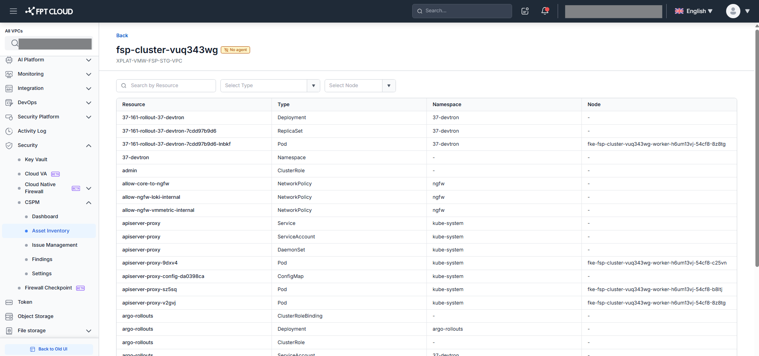Focus the Search by Resource field
The width and height of the screenshot is (759, 356).
tap(166, 86)
